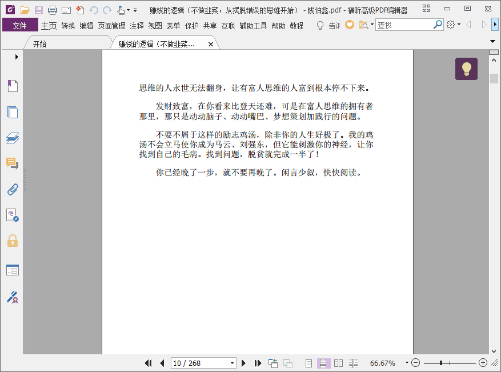
Task: Click the Save disk icon
Action: (x=39, y=10)
